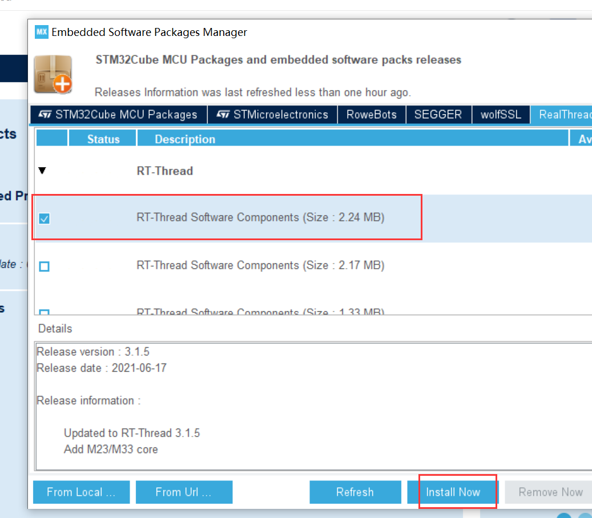Uncheck RT-Thread Software Components 2.24 MB
This screenshot has width=592, height=518.
click(x=44, y=218)
